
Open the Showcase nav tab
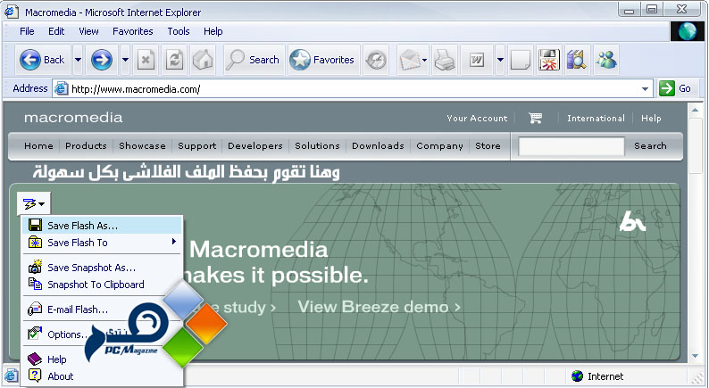142,146
